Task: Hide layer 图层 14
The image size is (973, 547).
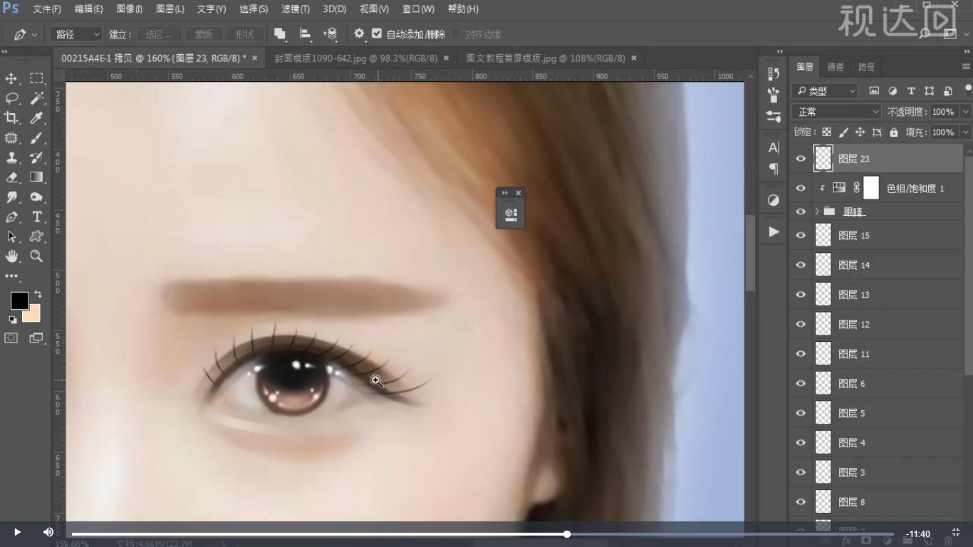Action: (801, 265)
